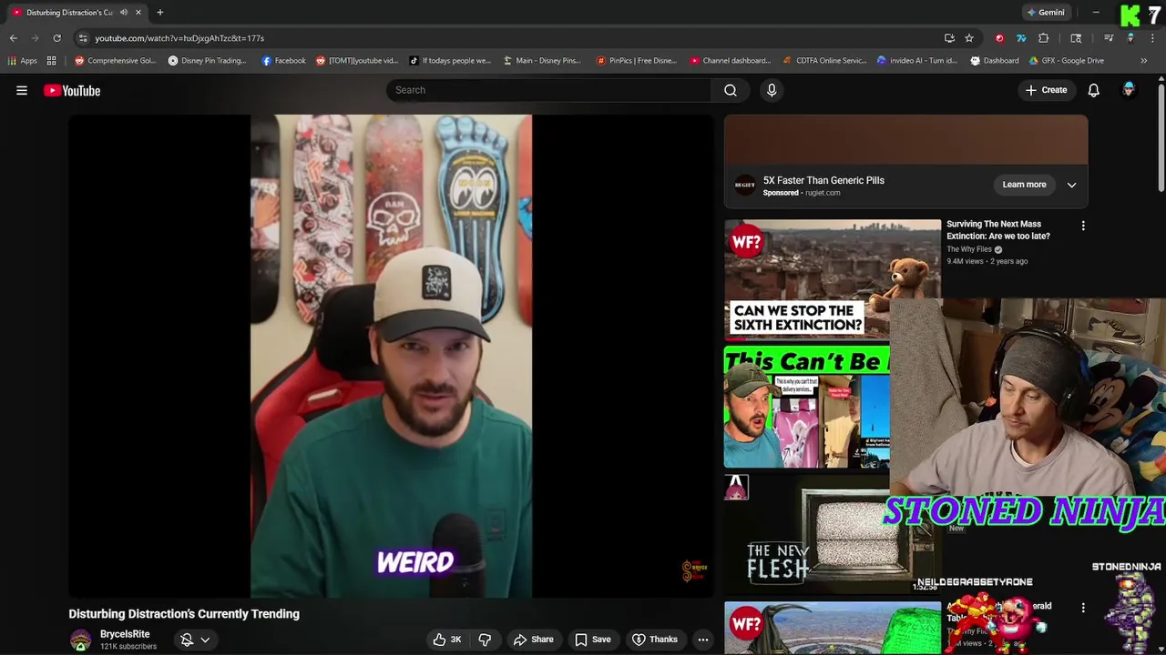Click Learn more on the ad
The image size is (1166, 655).
(x=1024, y=185)
